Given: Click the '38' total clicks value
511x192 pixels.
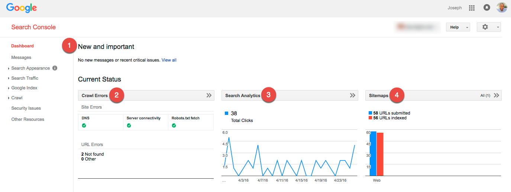Looking at the screenshot, I should point(234,113).
